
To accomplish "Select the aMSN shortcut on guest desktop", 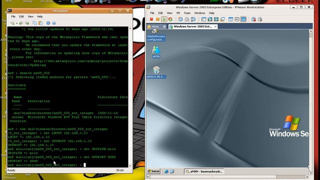I will pos(156,52).
